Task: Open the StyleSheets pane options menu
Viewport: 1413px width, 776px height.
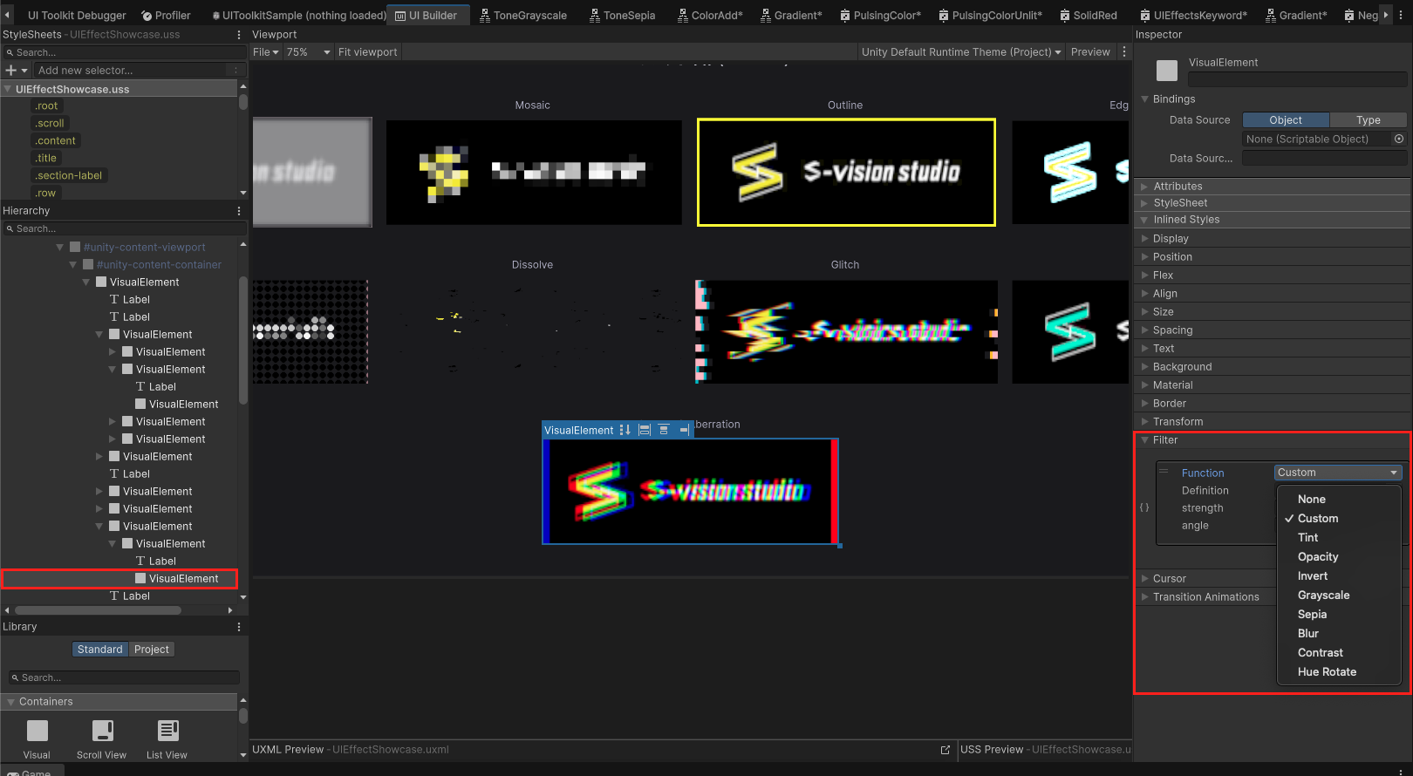Action: tap(239, 35)
